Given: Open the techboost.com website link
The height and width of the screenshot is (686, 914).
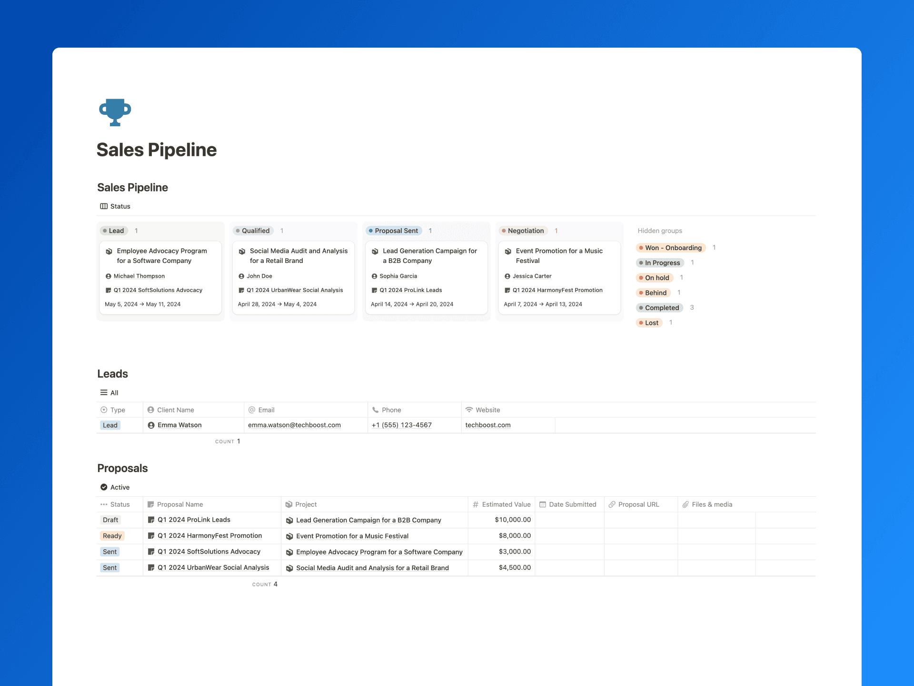Looking at the screenshot, I should pyautogui.click(x=487, y=425).
